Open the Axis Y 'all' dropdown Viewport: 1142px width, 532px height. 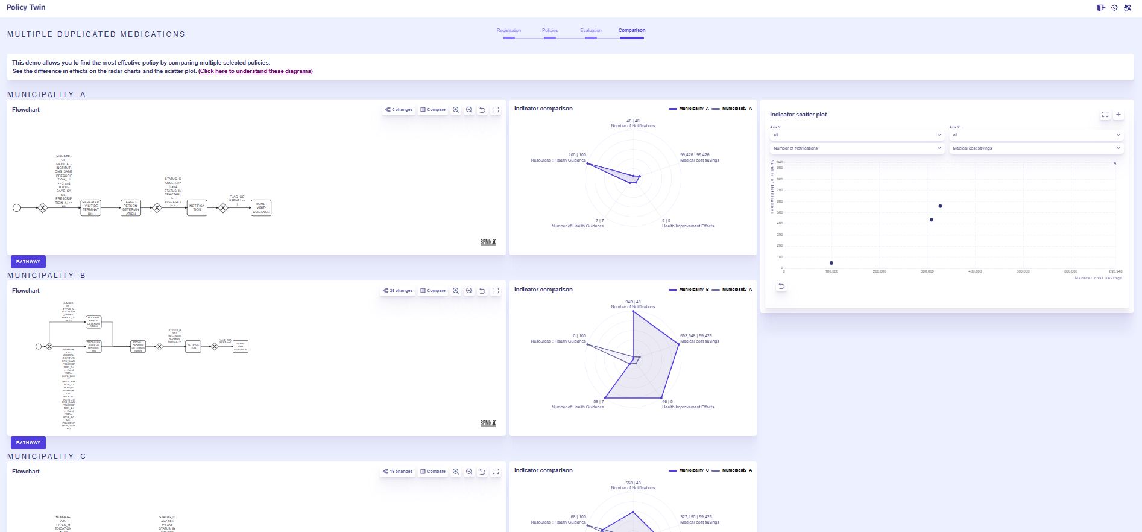point(856,135)
